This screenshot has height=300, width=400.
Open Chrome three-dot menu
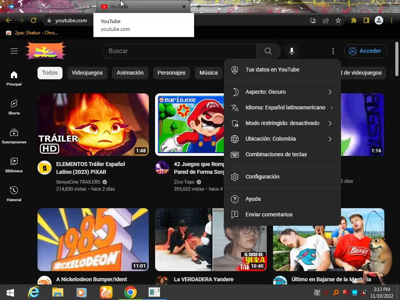[391, 20]
